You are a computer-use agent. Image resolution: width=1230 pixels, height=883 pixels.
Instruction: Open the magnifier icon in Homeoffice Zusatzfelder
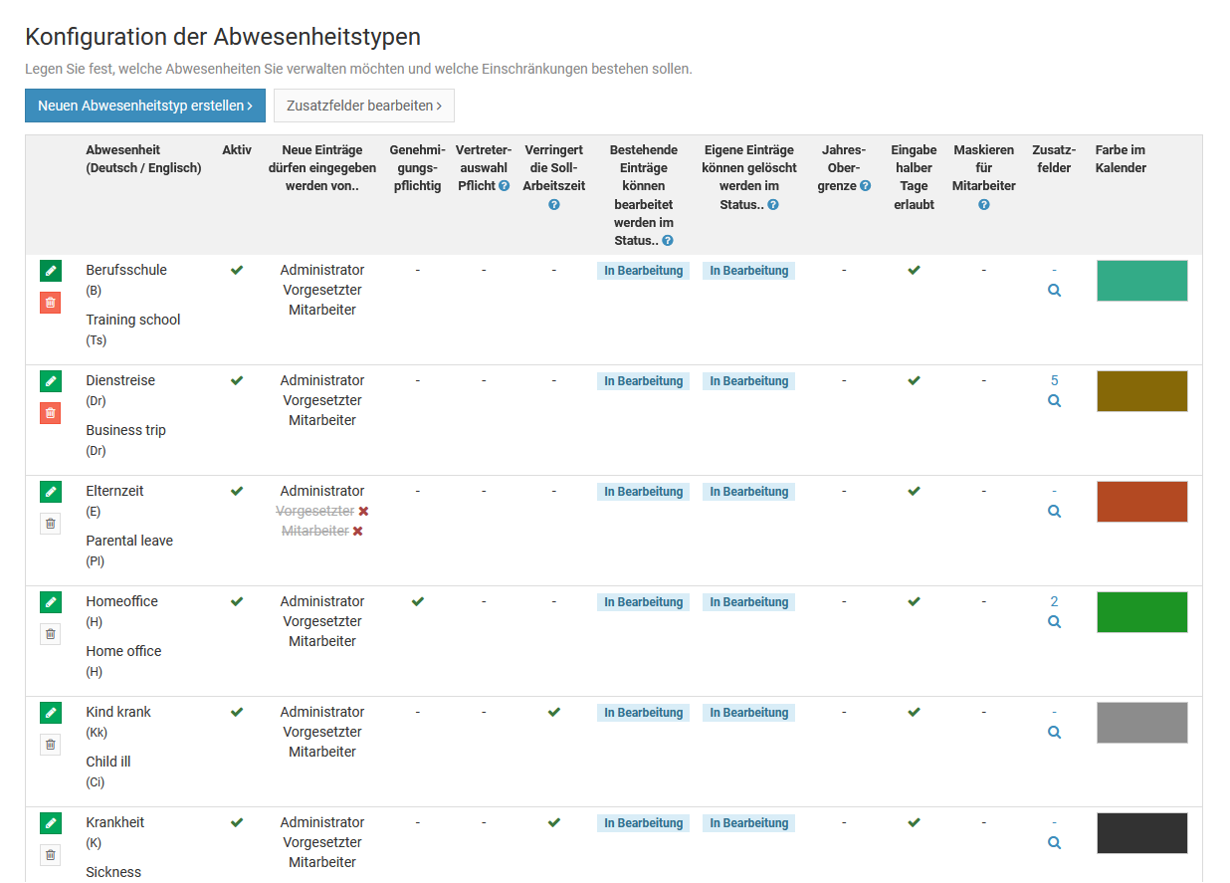[x=1054, y=622]
